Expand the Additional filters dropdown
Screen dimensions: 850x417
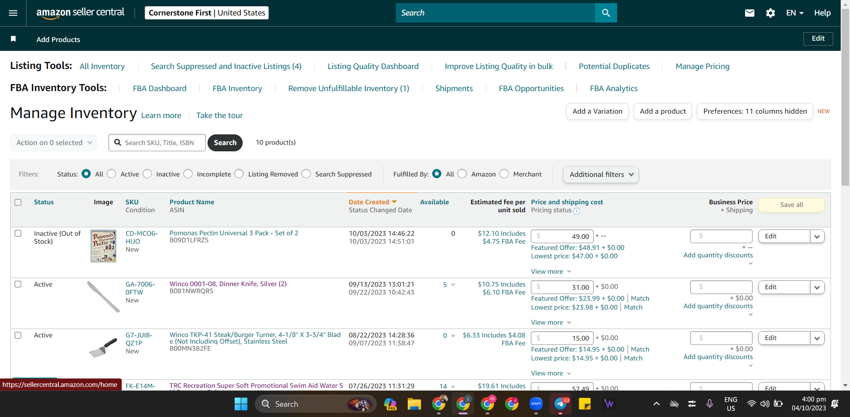tap(601, 174)
